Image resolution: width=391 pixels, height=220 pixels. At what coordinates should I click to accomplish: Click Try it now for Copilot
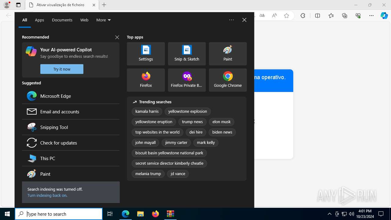[x=62, y=69]
